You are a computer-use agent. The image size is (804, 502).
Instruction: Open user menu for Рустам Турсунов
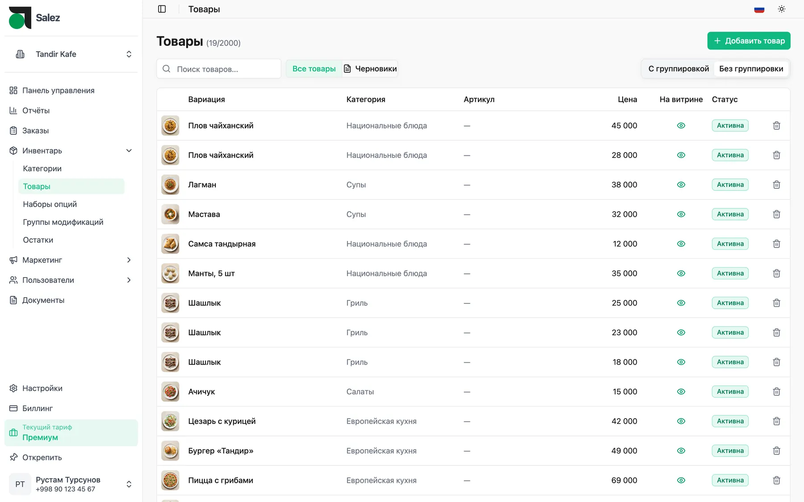click(x=71, y=484)
